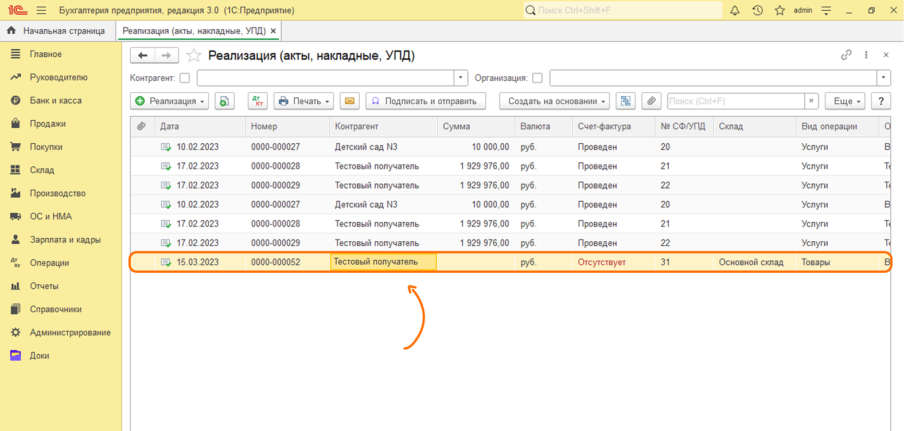Click the admin user name

(x=803, y=10)
